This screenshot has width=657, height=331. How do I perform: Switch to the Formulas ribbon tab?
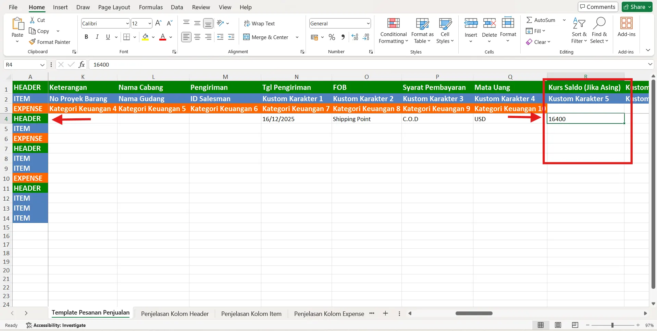coord(151,7)
